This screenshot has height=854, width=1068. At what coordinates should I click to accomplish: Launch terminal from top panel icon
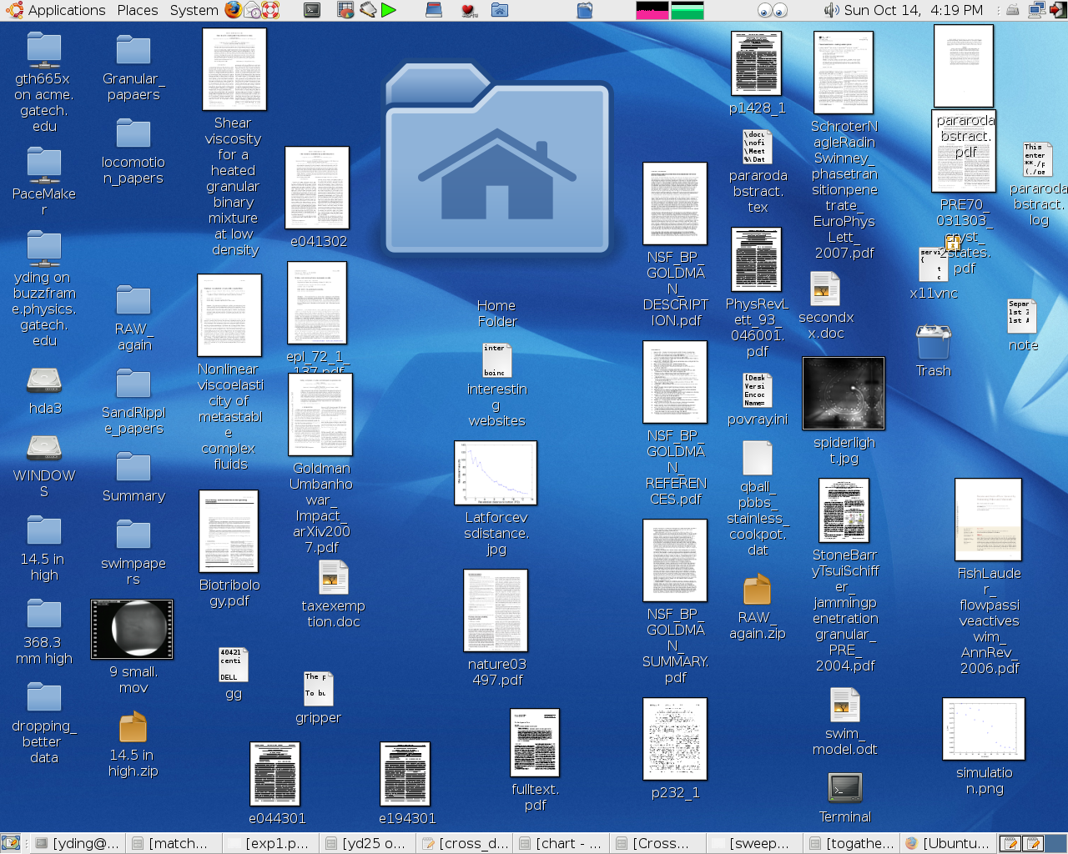pos(312,10)
